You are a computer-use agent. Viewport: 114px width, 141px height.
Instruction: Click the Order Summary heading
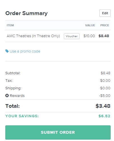[27, 13]
